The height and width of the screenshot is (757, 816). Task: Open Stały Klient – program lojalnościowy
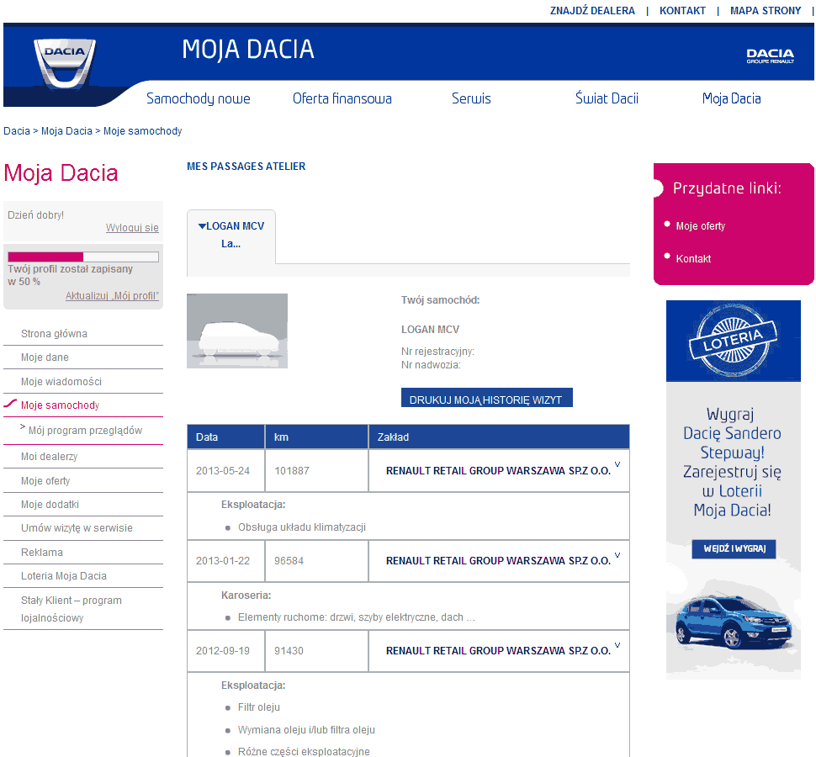point(72,609)
